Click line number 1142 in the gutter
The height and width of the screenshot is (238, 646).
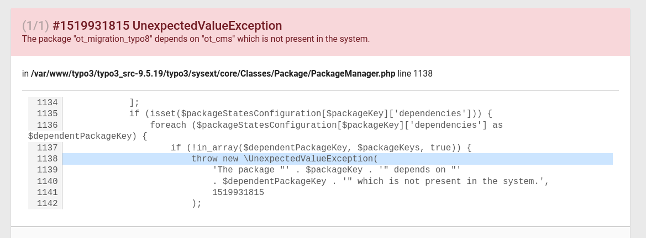click(48, 203)
